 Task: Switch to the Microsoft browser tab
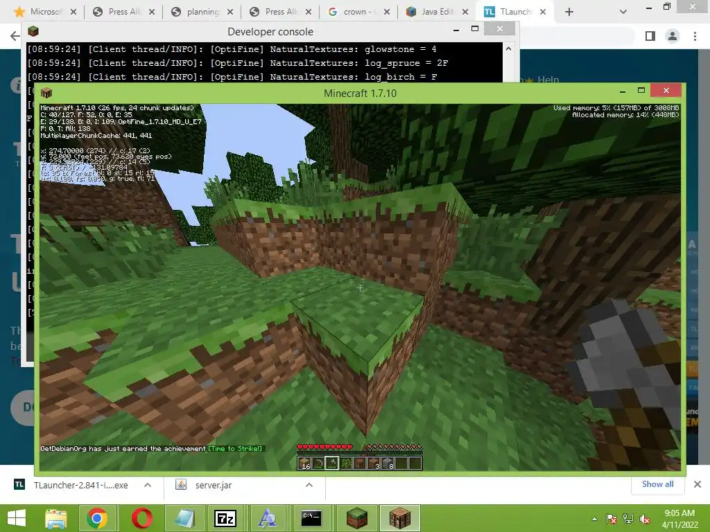point(45,12)
